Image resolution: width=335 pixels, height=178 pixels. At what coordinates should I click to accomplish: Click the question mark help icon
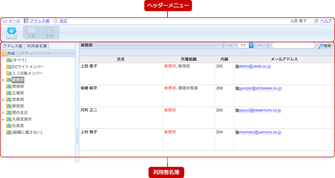click(316, 21)
